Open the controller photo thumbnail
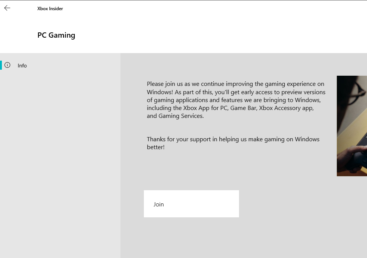This screenshot has width=367, height=258. tap(352, 126)
